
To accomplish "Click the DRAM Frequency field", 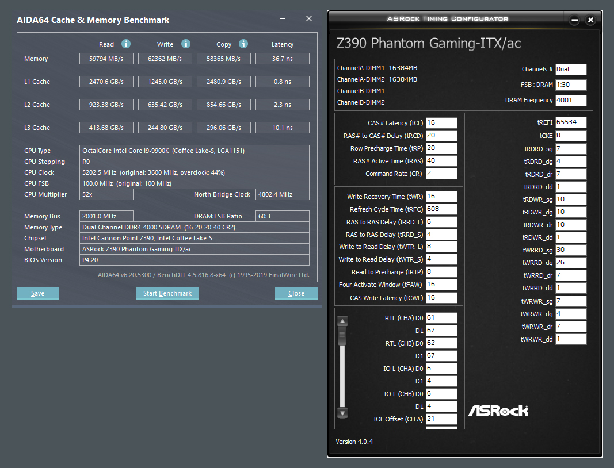I will click(571, 100).
